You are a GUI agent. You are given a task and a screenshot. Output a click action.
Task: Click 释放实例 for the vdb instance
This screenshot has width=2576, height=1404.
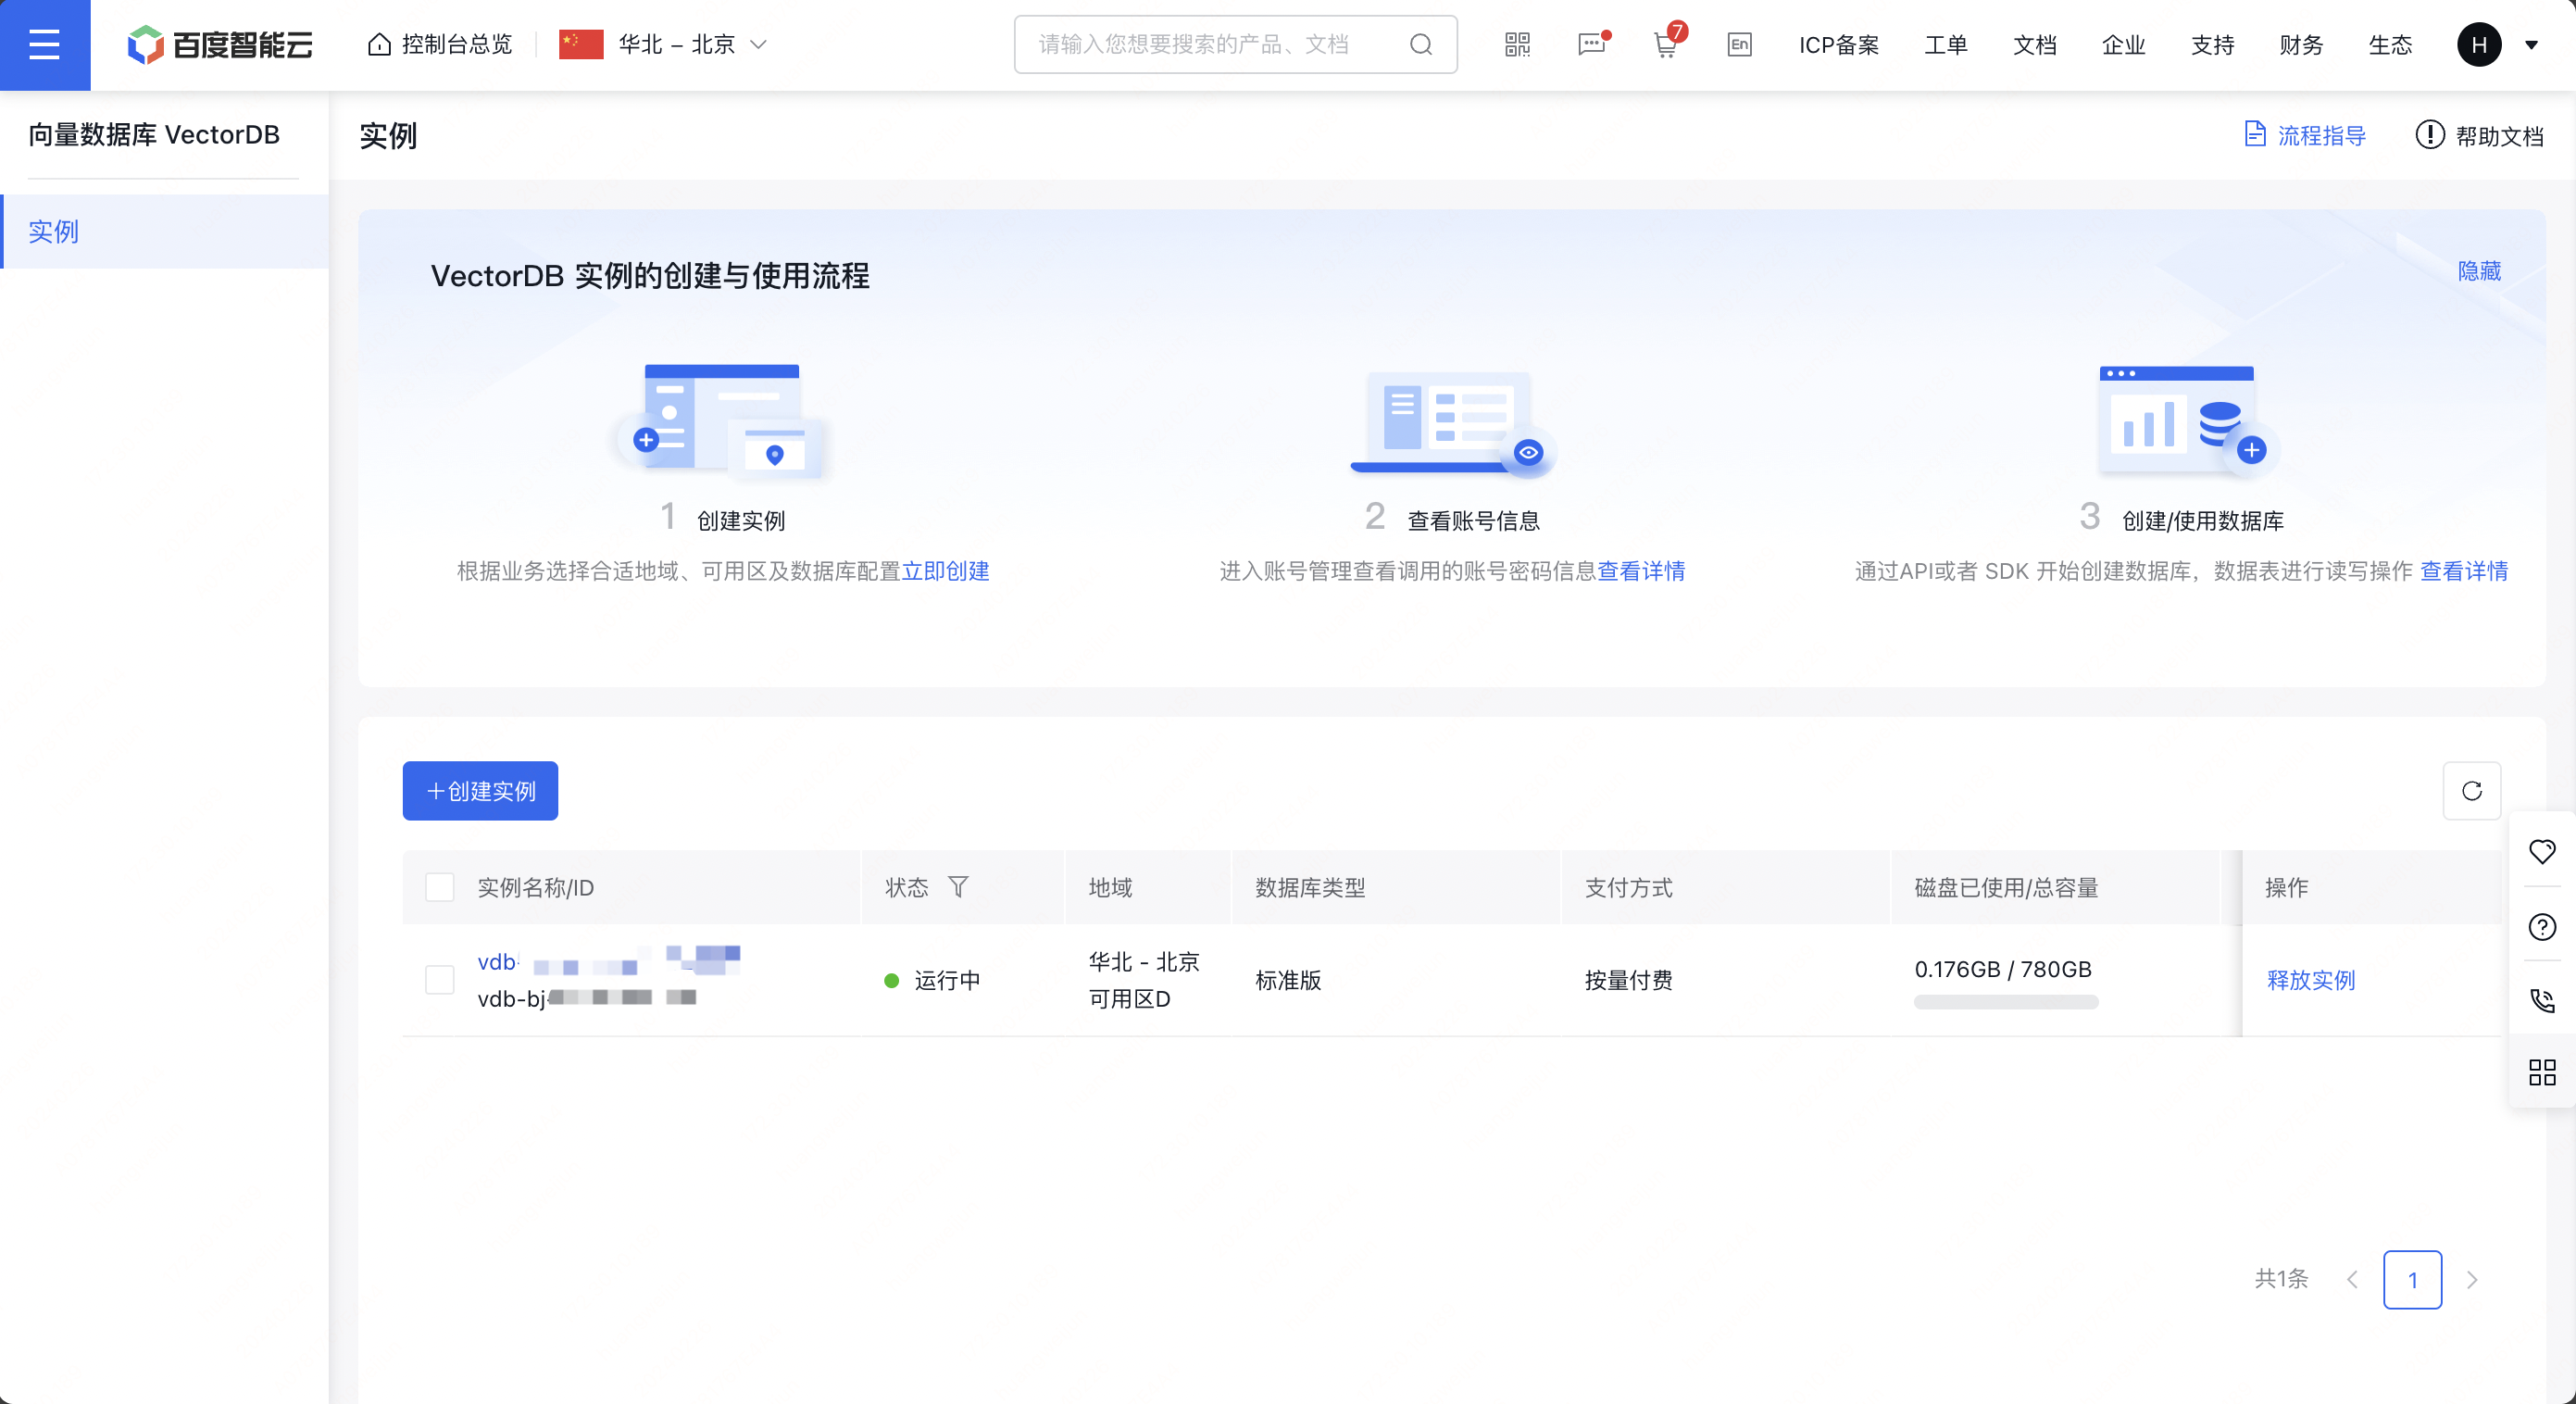pos(2310,980)
